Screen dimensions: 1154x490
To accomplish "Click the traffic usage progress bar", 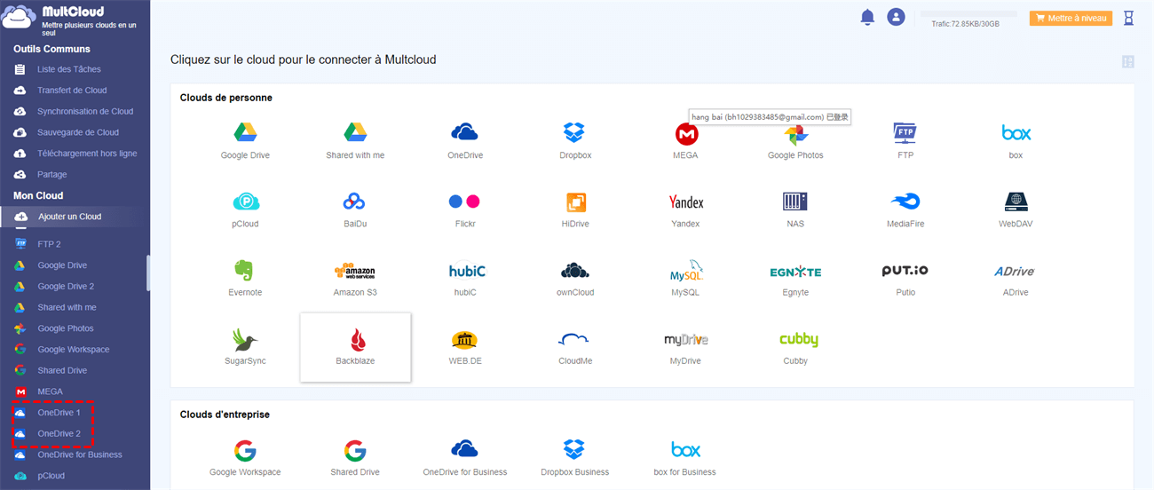I will coord(968,14).
